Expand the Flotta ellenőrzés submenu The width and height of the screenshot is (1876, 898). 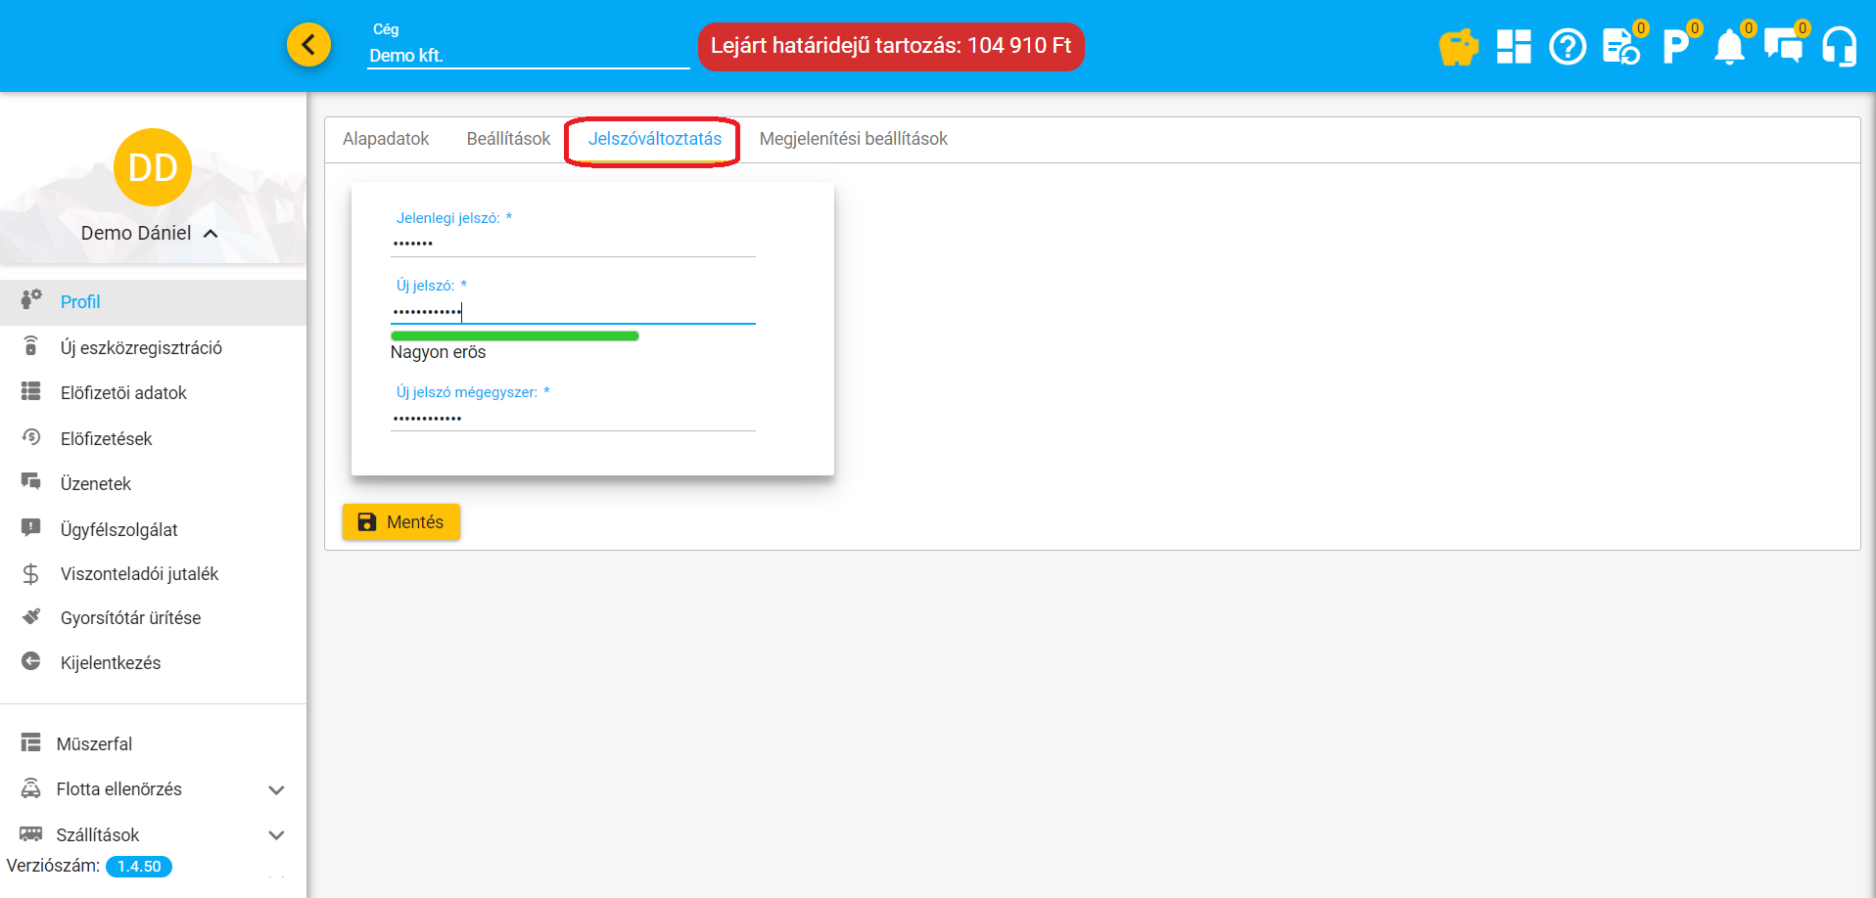pos(276,790)
